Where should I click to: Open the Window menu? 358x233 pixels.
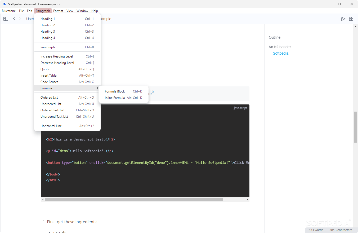click(x=82, y=11)
